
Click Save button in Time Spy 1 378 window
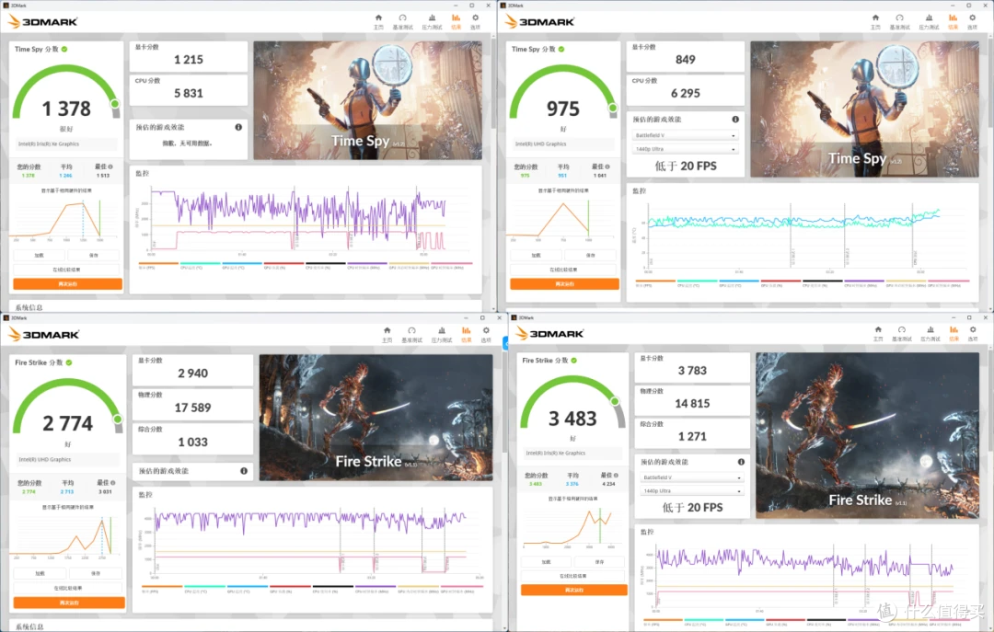[94, 256]
